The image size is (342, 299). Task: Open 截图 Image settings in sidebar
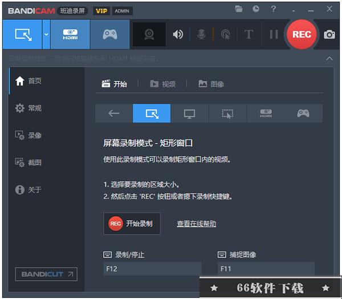(x=28, y=162)
